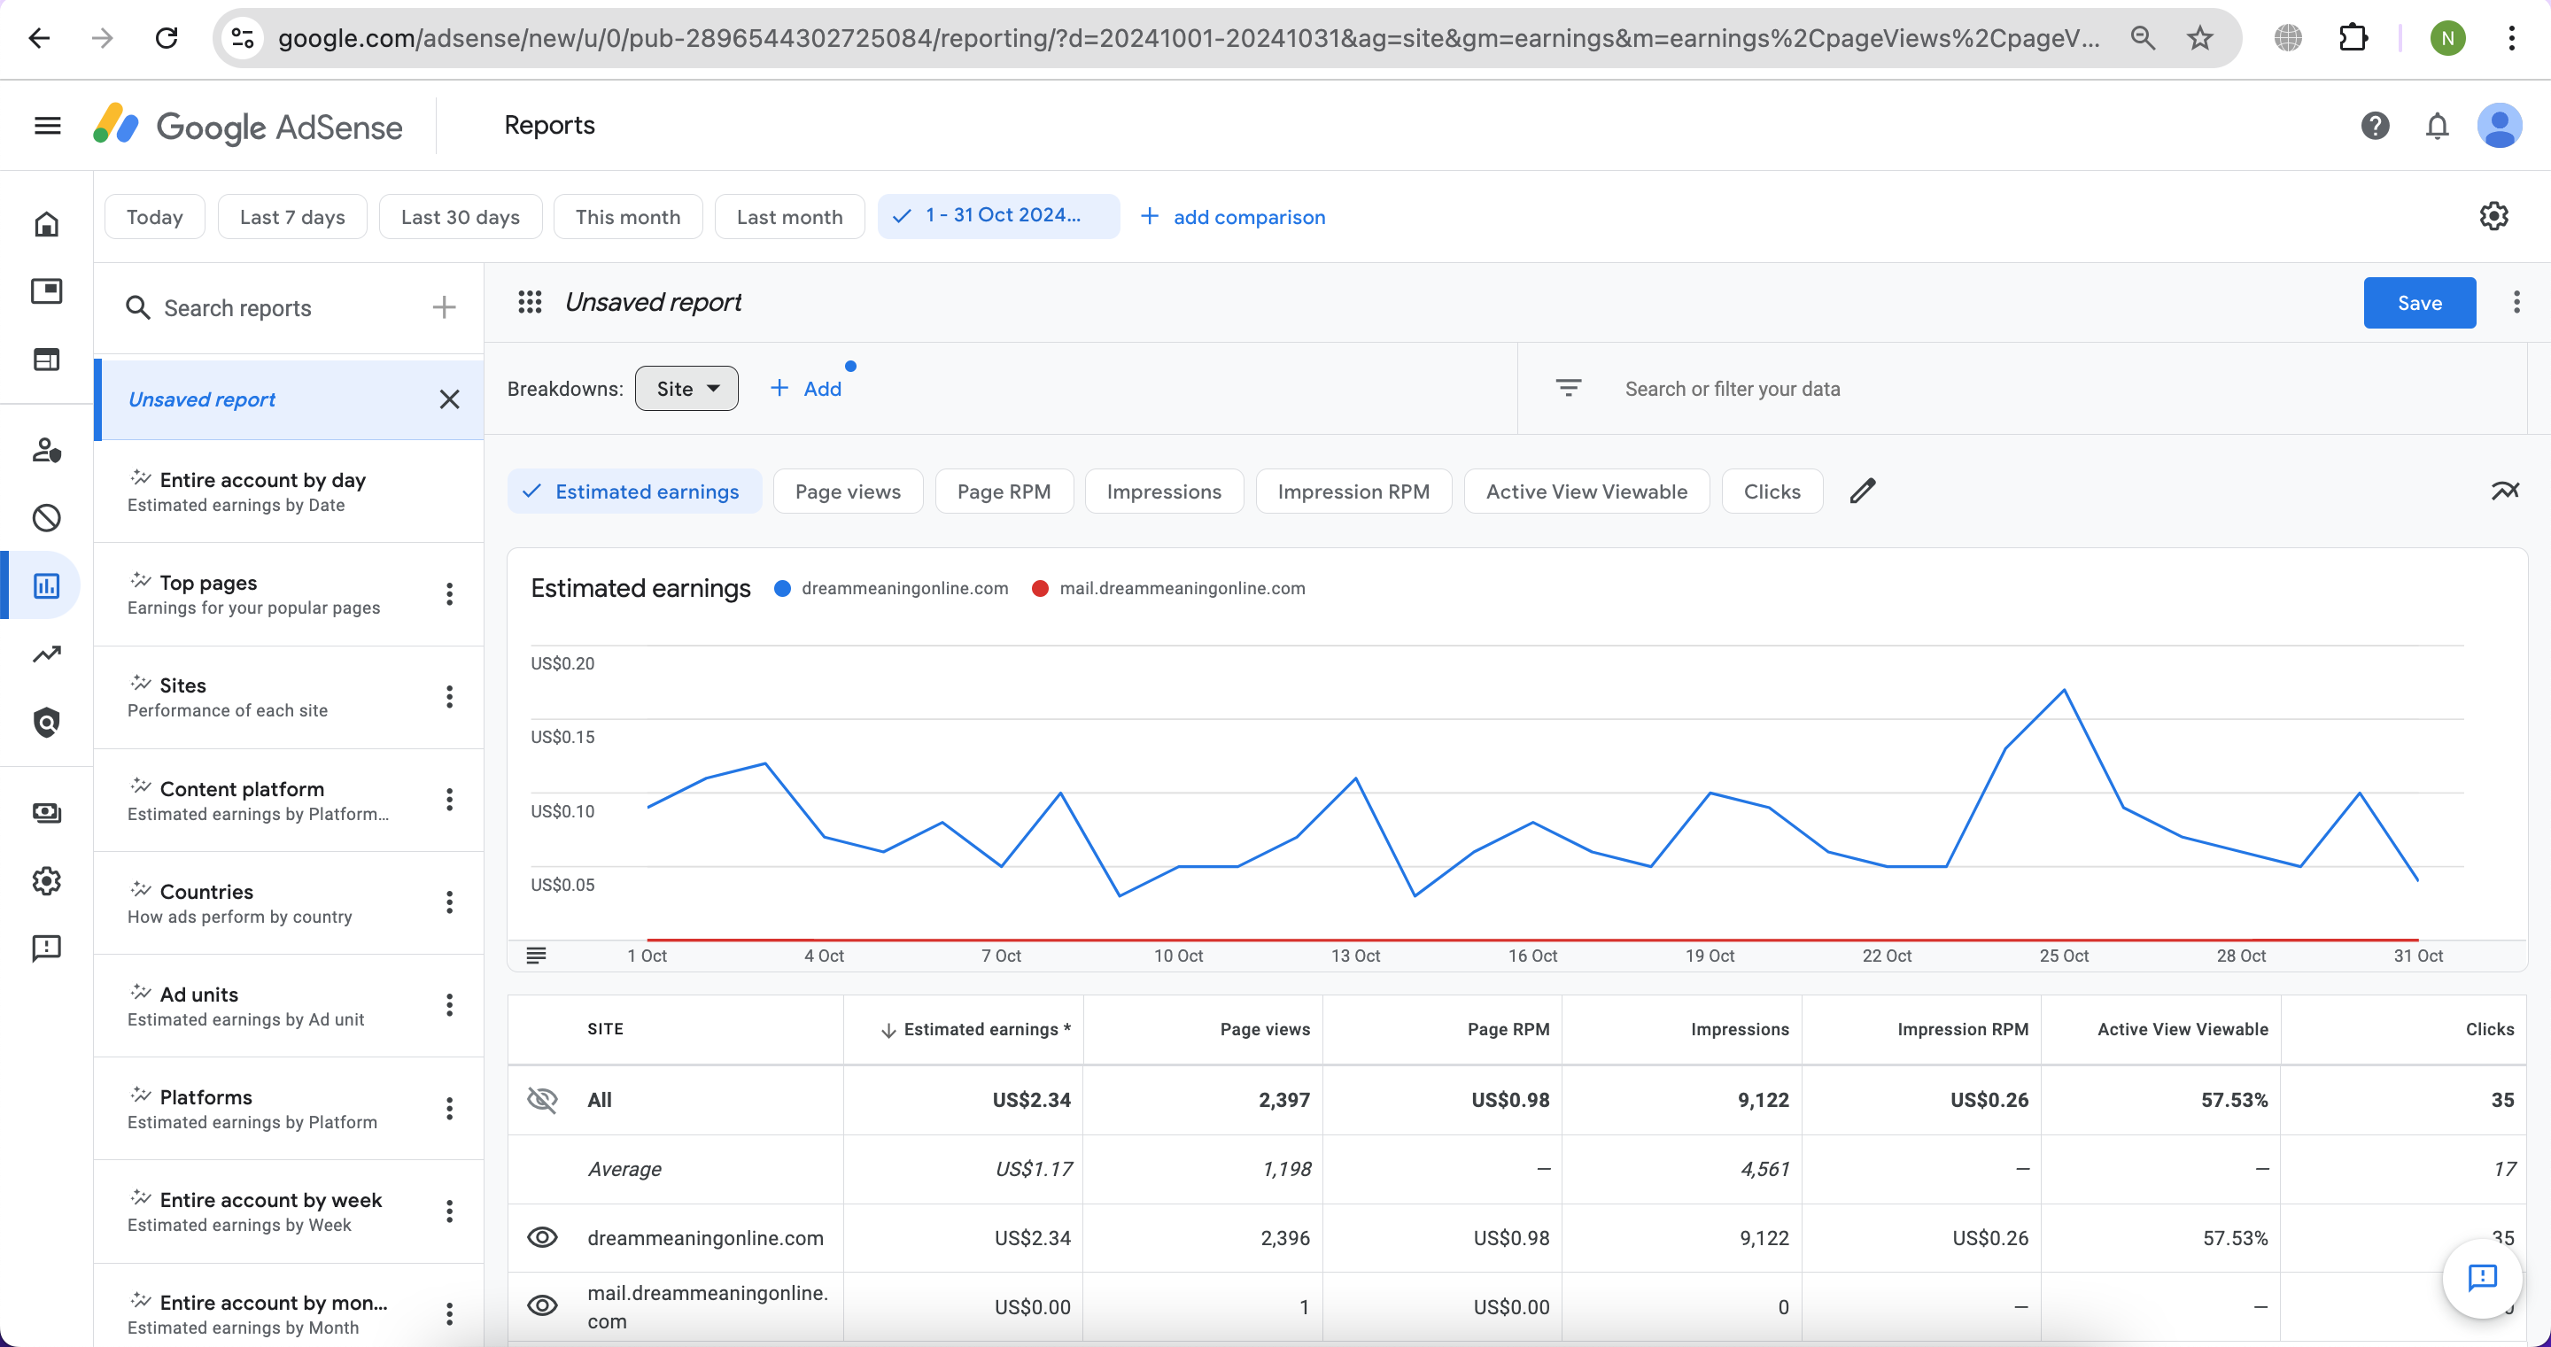
Task: Toggle Estimated earnings metric chip
Action: coord(634,492)
